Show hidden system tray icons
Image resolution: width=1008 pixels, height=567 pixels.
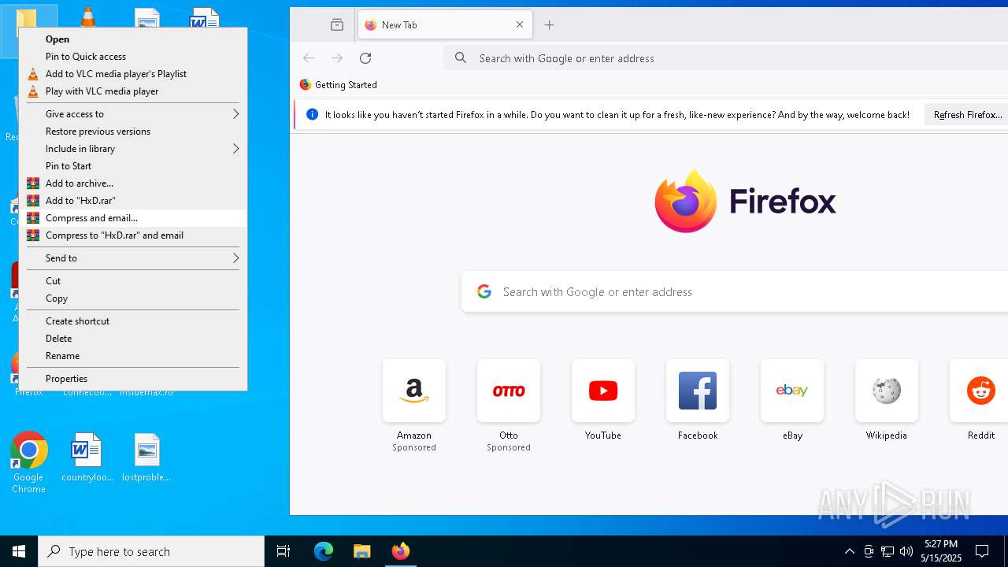click(x=849, y=551)
